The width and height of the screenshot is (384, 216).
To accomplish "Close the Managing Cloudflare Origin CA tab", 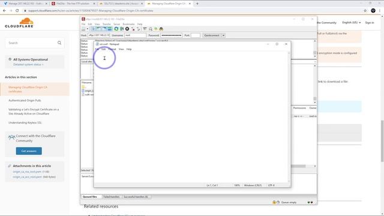I will pyautogui.click(x=190, y=4).
